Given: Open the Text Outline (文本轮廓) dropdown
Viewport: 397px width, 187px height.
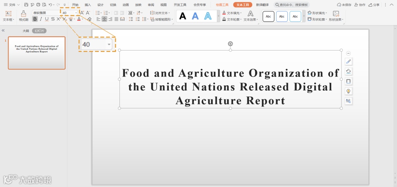Looking at the screenshot, I should 232,19.
